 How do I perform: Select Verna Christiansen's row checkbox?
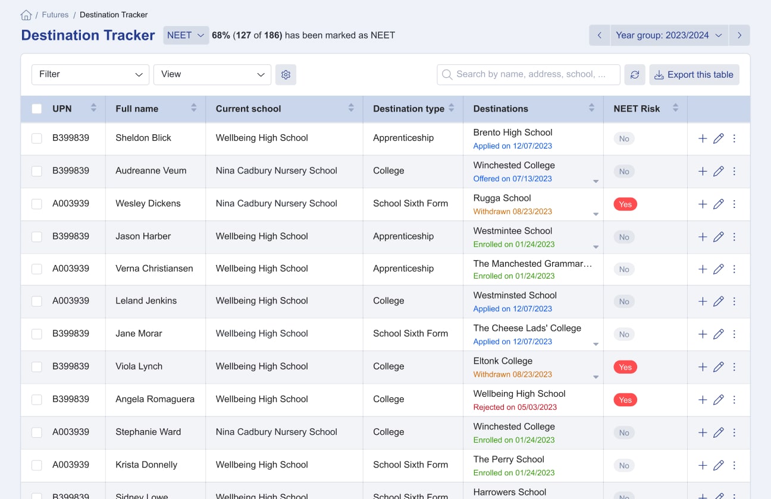(x=37, y=269)
